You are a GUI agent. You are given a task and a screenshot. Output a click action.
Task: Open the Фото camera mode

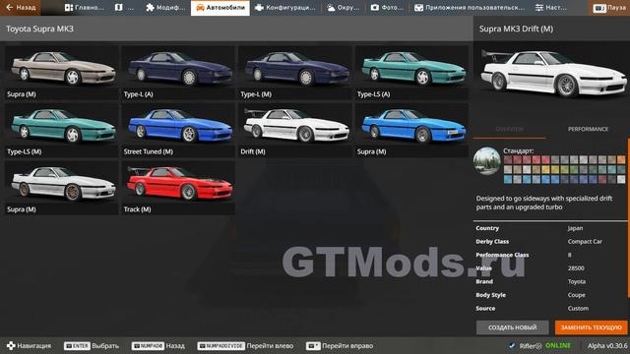coord(387,8)
